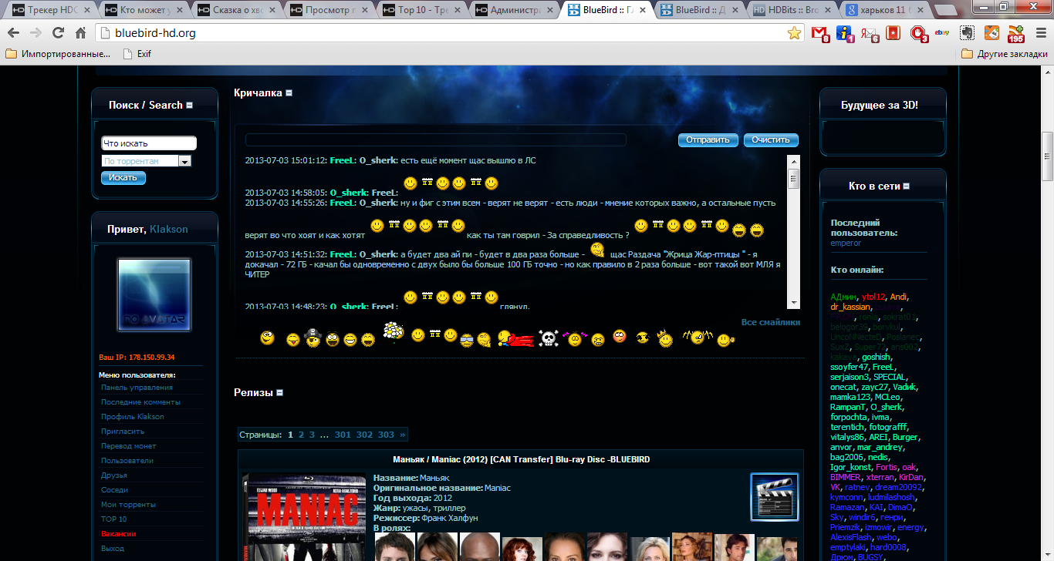The image size is (1054, 561).
Task: Click the Maniac movie poster thumbnail
Action: click(x=304, y=517)
